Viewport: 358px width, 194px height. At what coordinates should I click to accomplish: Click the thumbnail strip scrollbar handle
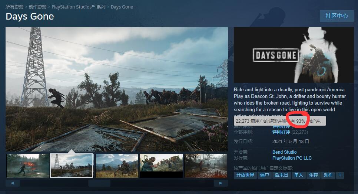pyautogui.click(x=99, y=183)
